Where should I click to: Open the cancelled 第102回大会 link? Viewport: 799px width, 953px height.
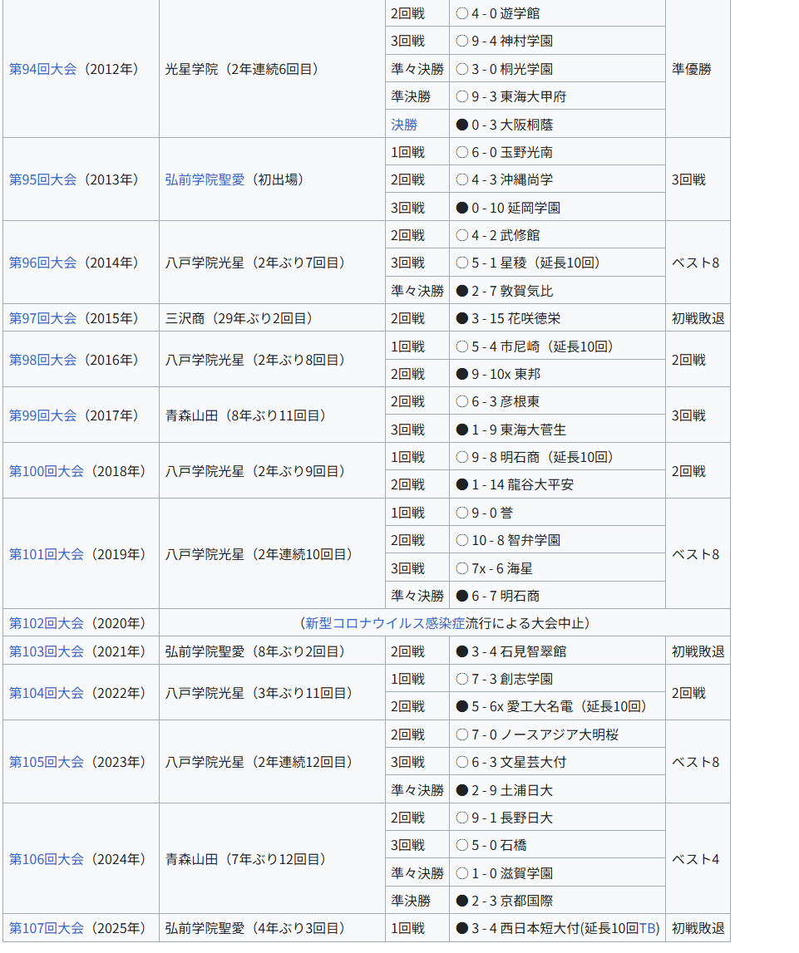coord(46,623)
